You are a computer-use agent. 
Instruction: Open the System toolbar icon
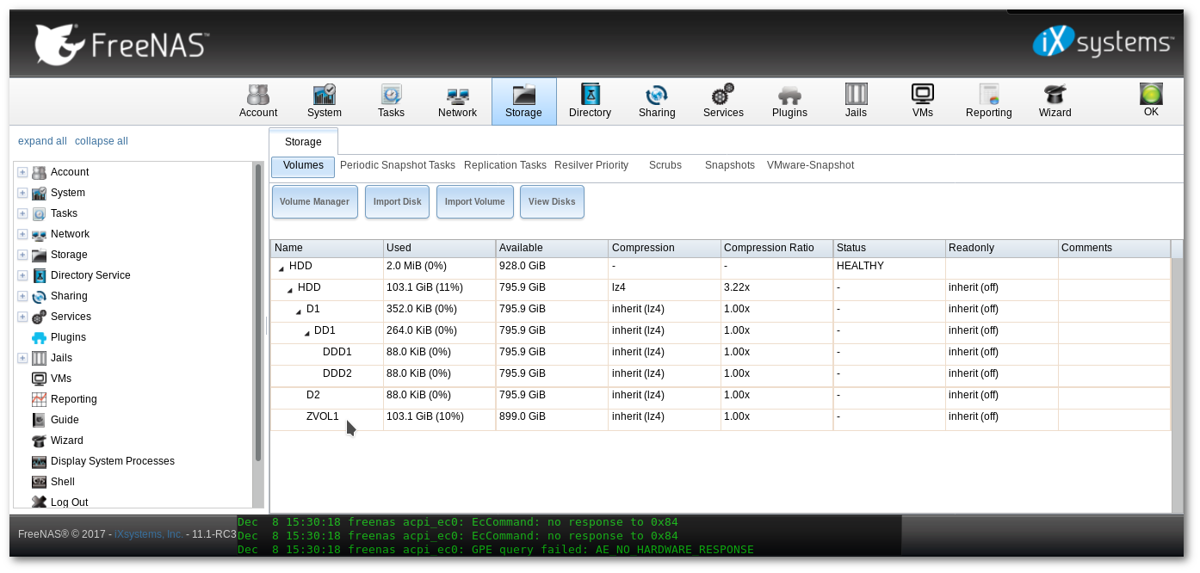[x=325, y=102]
